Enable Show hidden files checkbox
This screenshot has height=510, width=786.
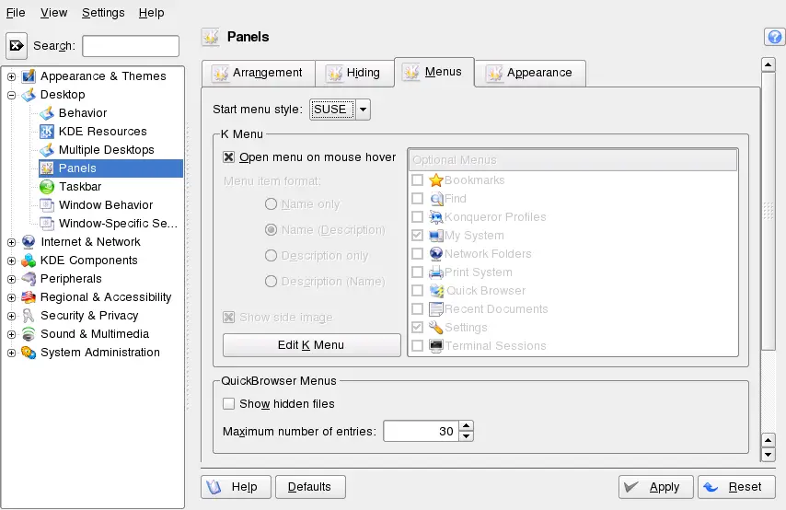229,404
